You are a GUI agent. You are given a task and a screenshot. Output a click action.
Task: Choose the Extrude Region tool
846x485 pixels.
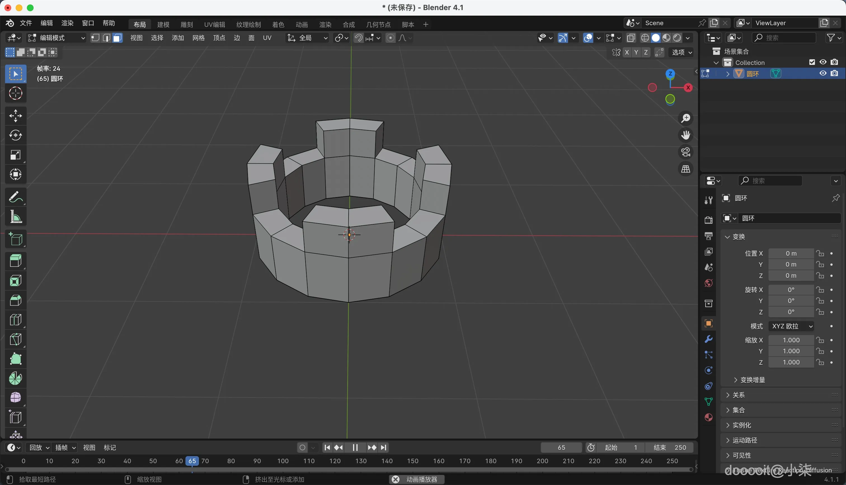point(15,261)
